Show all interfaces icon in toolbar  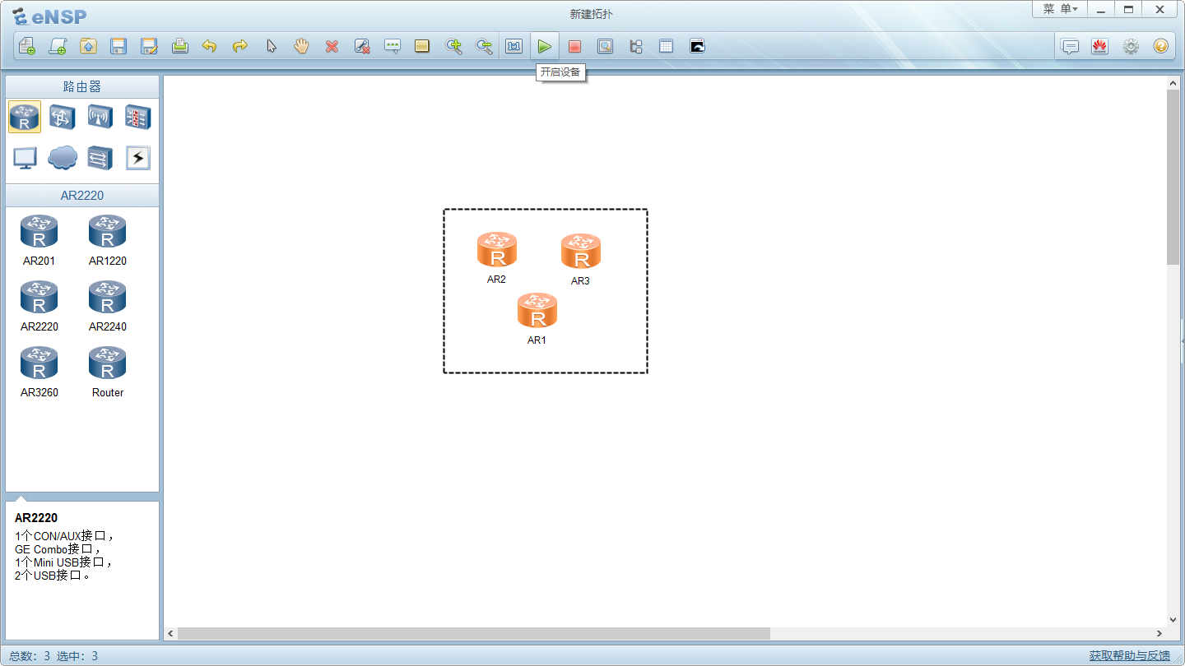(x=635, y=46)
